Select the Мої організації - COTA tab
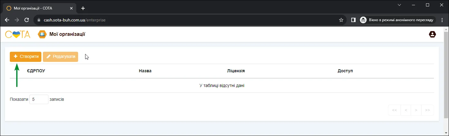 (x=40, y=8)
